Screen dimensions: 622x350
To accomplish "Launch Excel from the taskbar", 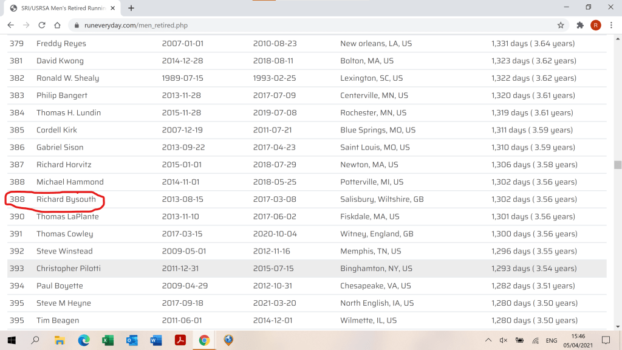I will tap(108, 340).
